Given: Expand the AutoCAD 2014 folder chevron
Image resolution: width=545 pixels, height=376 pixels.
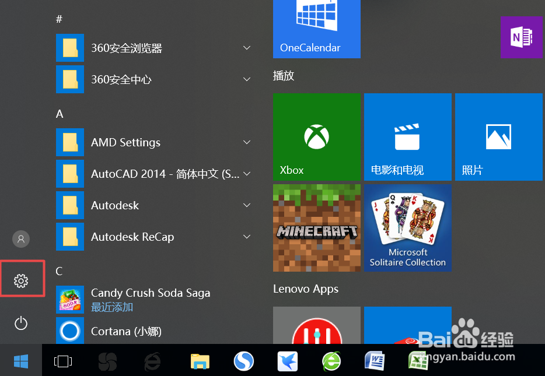Looking at the screenshot, I should (x=247, y=174).
